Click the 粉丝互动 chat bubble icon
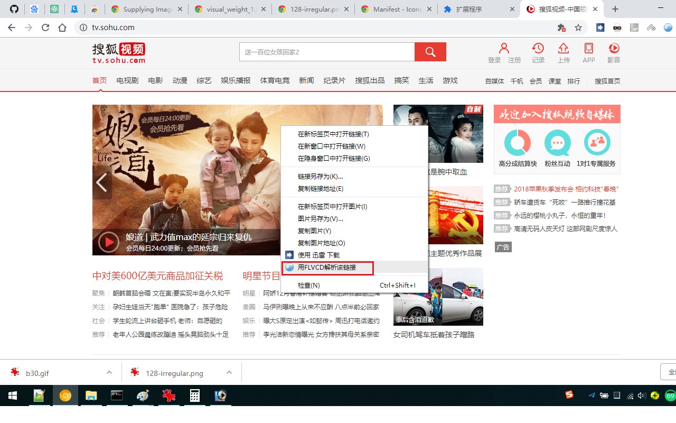 558,142
